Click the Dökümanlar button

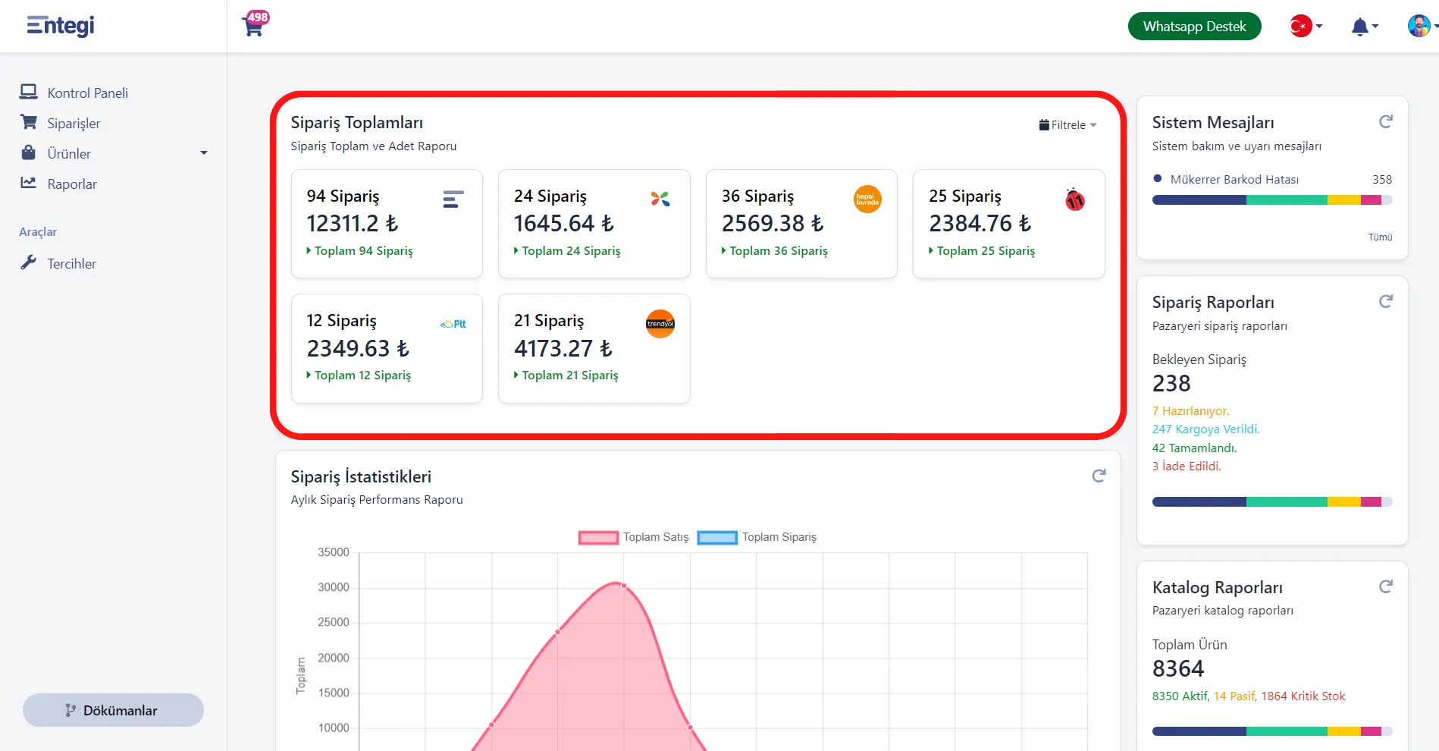pyautogui.click(x=113, y=710)
